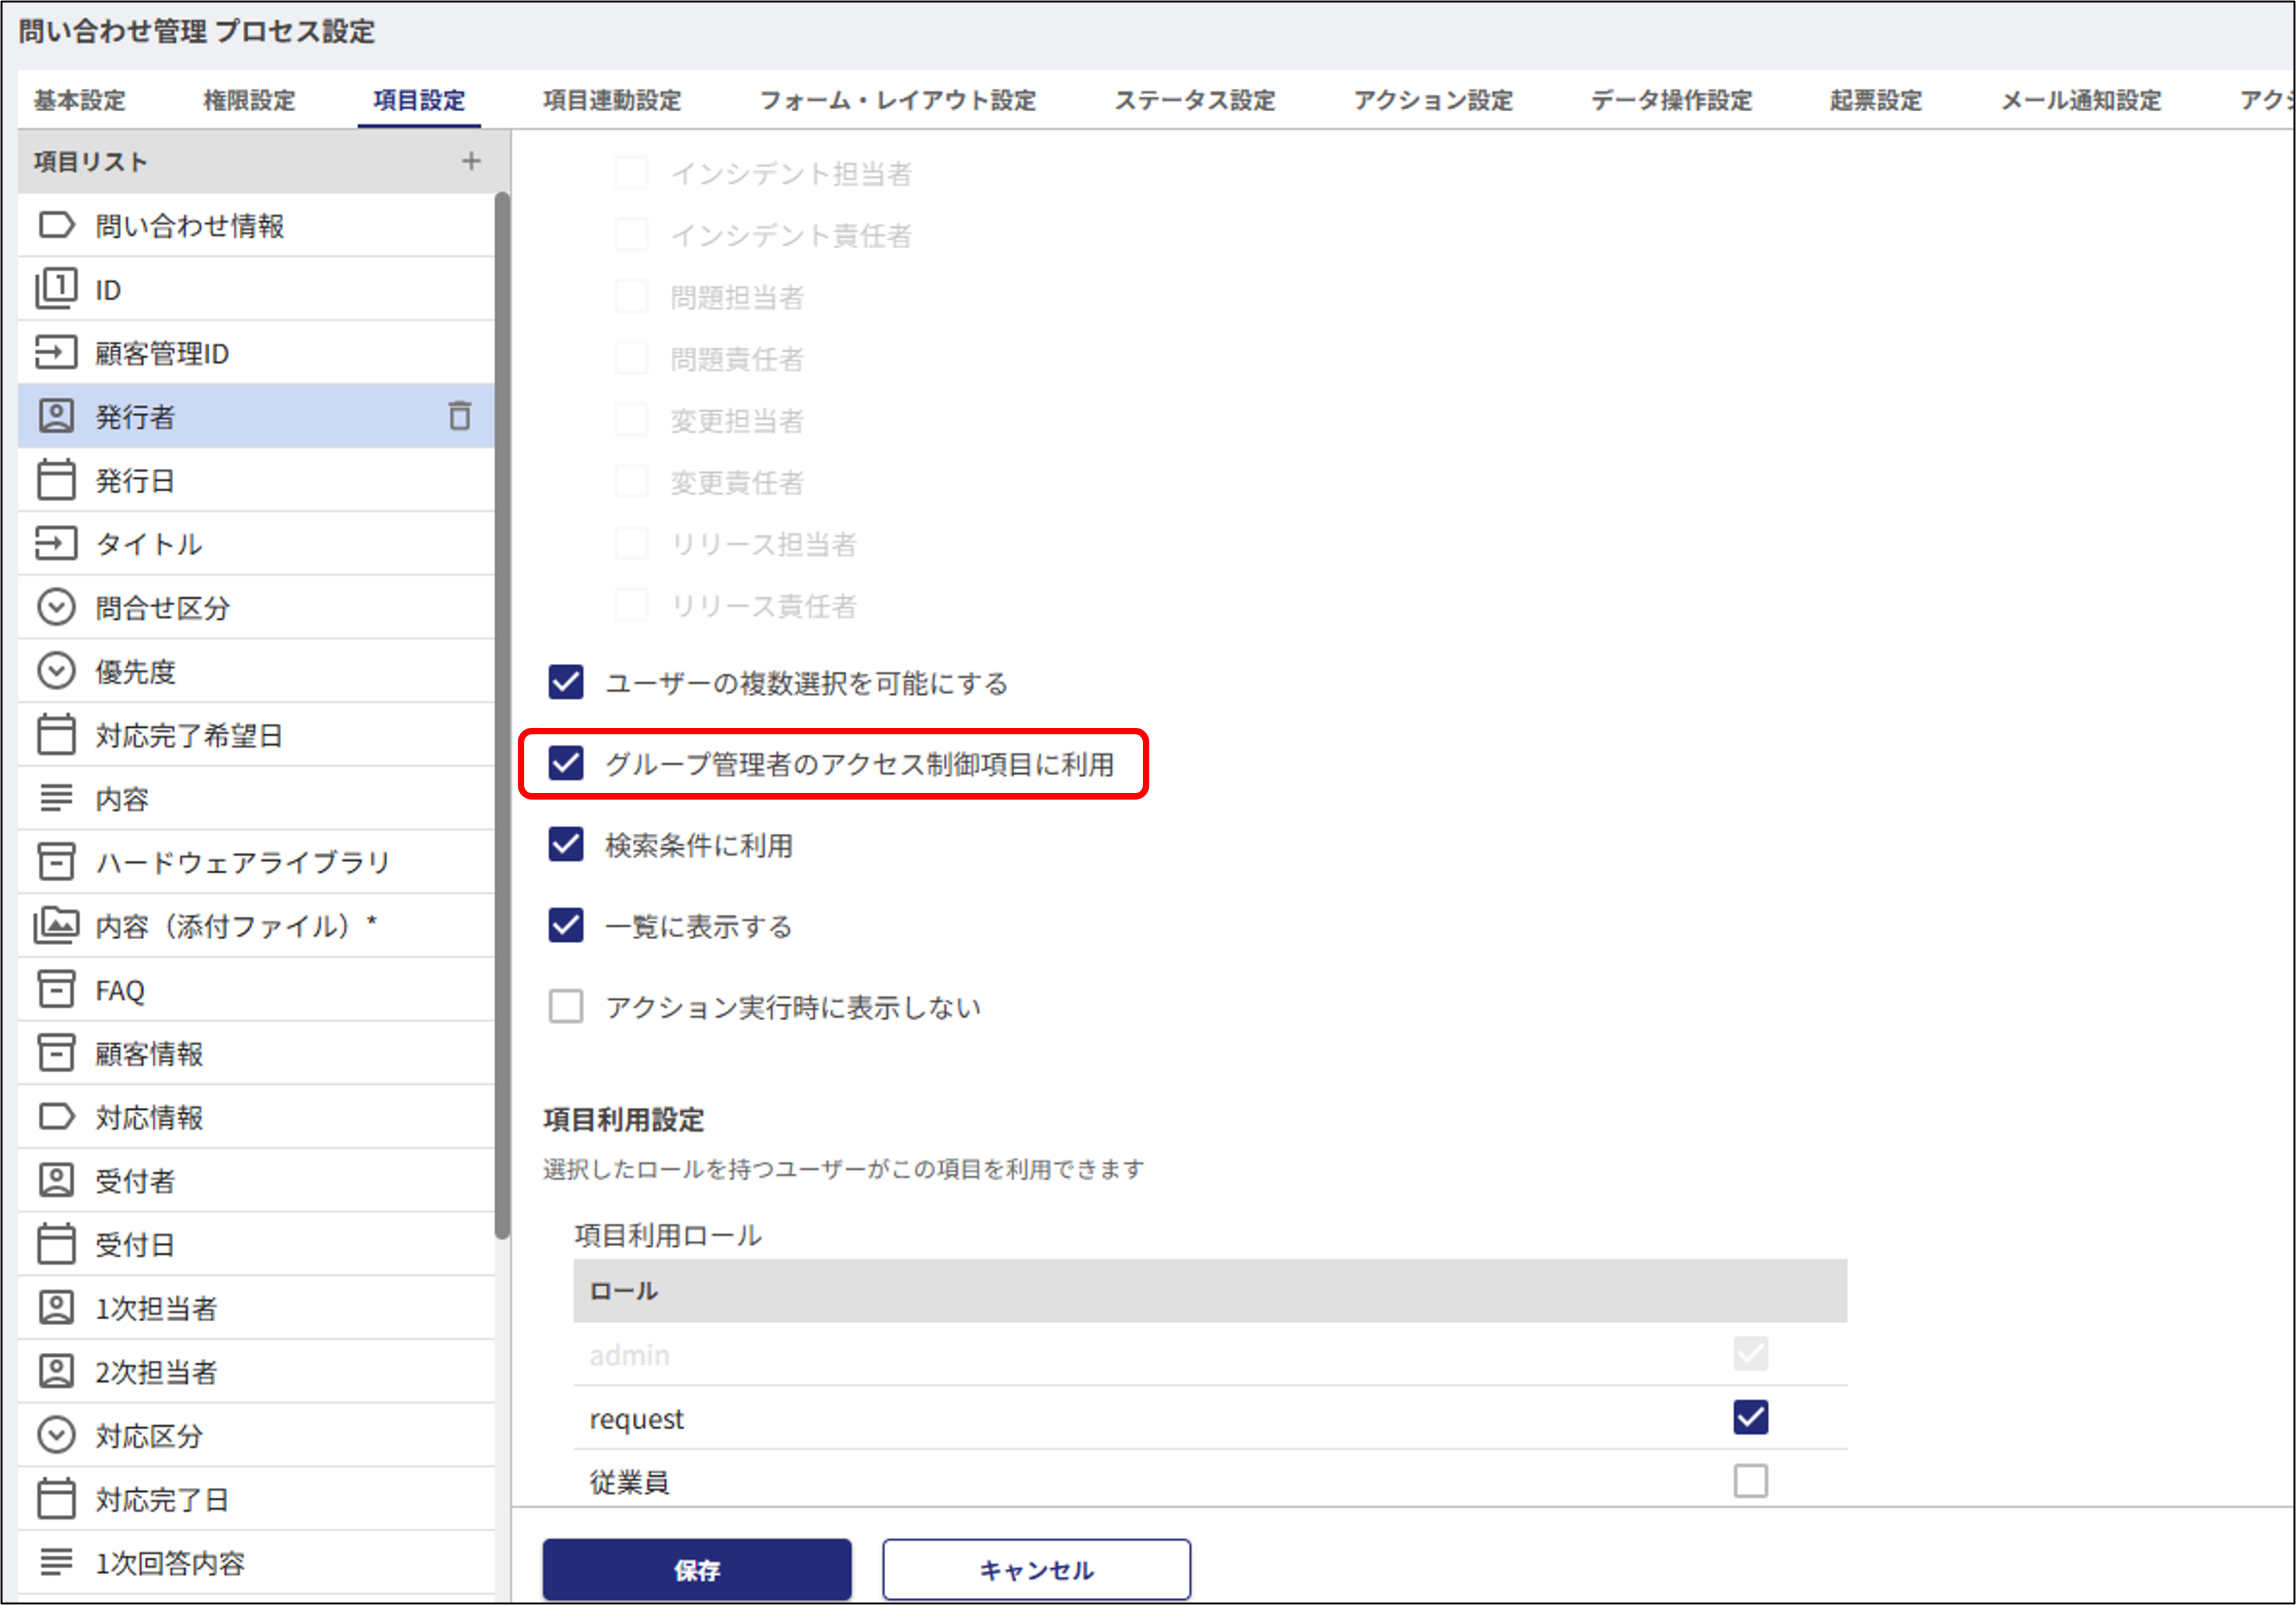Image resolution: width=2296 pixels, height=1605 pixels.
Task: Select the calendar icon beside 発行日
Action: [56, 480]
